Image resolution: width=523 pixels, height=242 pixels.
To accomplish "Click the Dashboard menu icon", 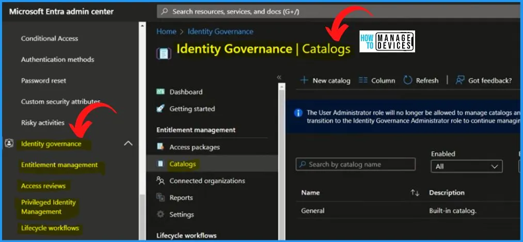I will click(x=161, y=92).
